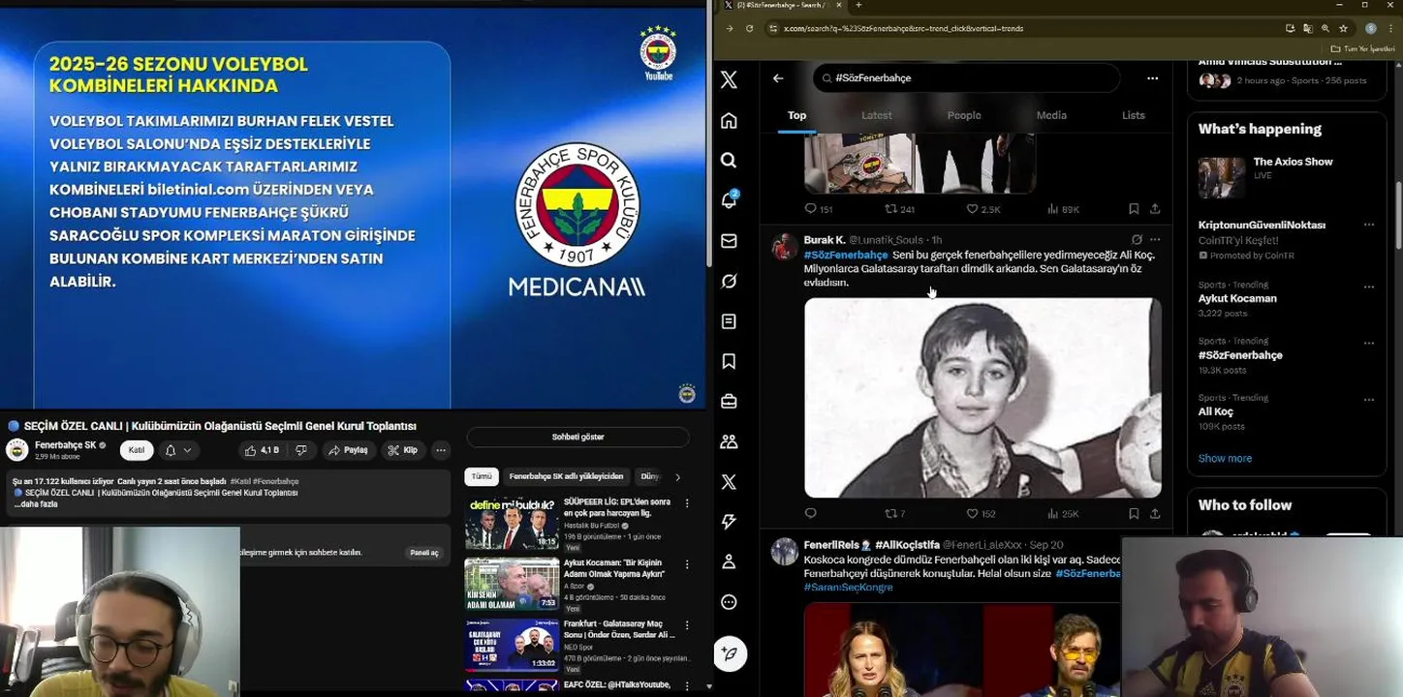Open X Messages envelope icon
This screenshot has width=1403, height=697.
click(729, 240)
